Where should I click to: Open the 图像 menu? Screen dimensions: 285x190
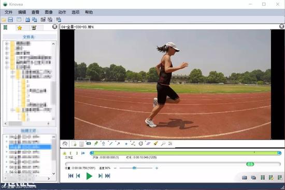point(49,12)
